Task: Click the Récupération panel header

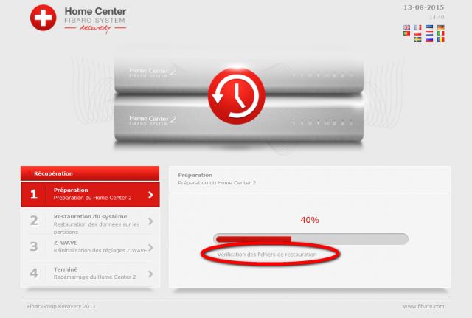Action: (90, 173)
